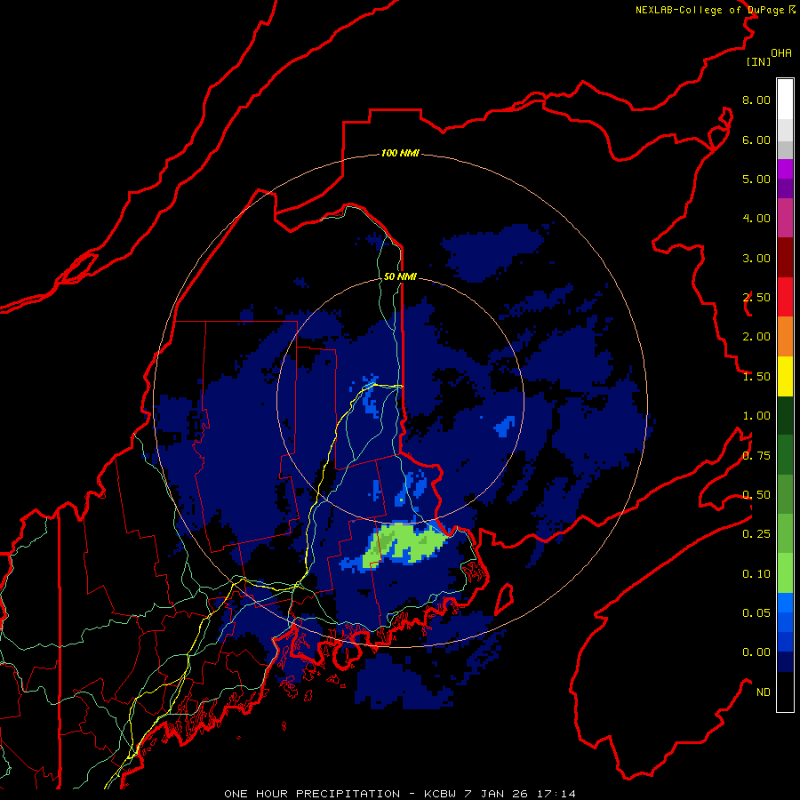Image resolution: width=800 pixels, height=800 pixels.
Task: Select the 0.10 legend value
Action: pyautogui.click(x=756, y=574)
